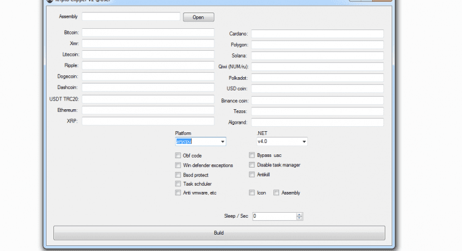Enable the Antikill checkbox
The image size is (462, 251).
[x=252, y=174]
